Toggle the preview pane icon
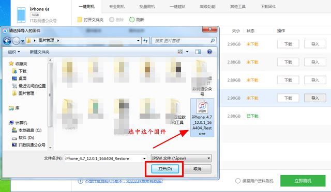 click(198, 52)
